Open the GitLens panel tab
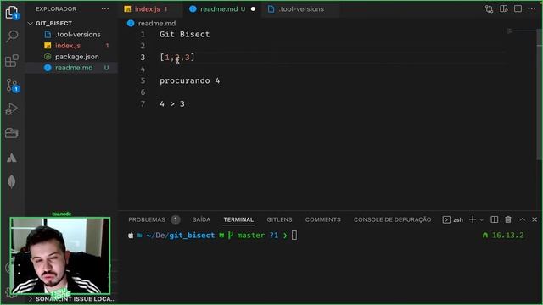Screen dimensions: 543x305 (x=279, y=219)
